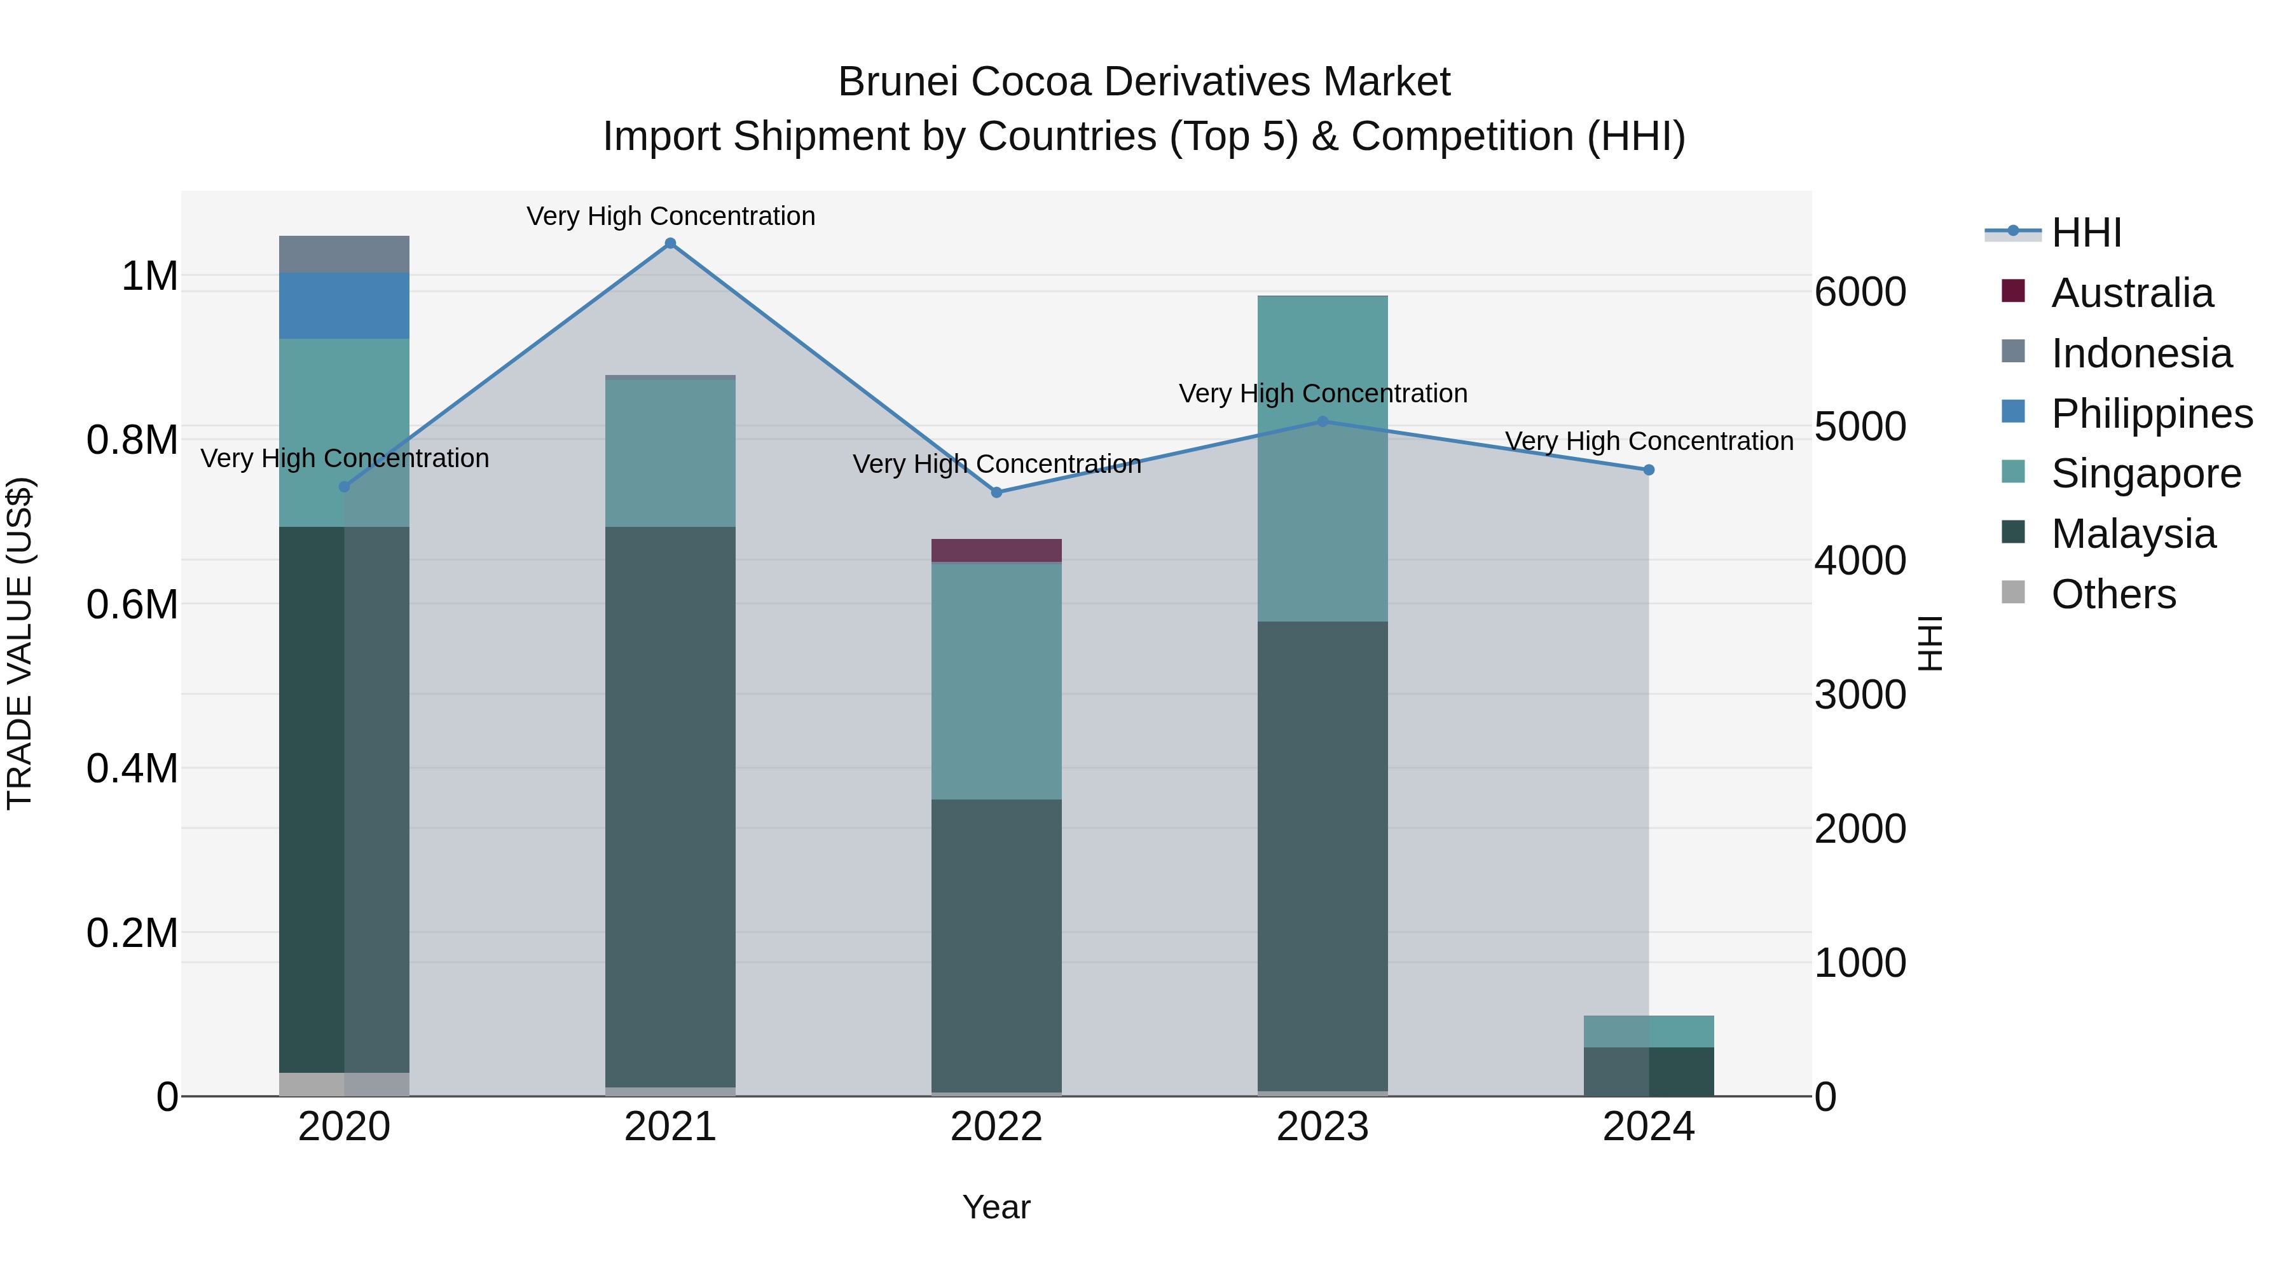The width and height of the screenshot is (2289, 1287).
Task: Click the Malaysia bar segment for 2023
Action: (1323, 856)
